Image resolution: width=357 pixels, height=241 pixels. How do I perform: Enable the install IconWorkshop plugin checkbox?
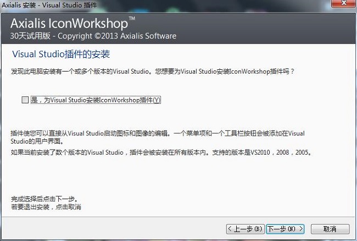(x=24, y=100)
